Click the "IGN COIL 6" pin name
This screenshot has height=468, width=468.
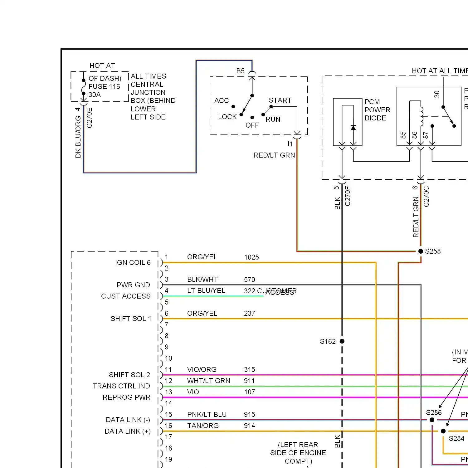[133, 262]
